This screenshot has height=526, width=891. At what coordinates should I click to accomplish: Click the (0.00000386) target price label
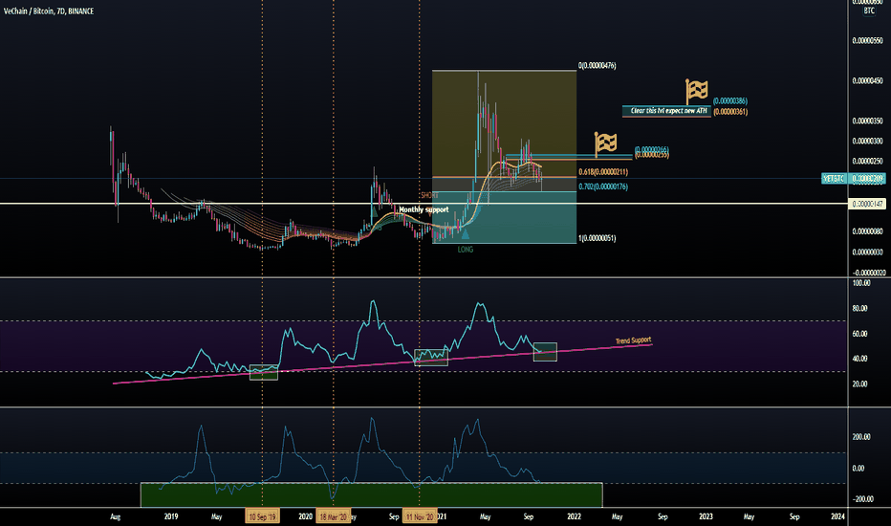click(x=730, y=101)
